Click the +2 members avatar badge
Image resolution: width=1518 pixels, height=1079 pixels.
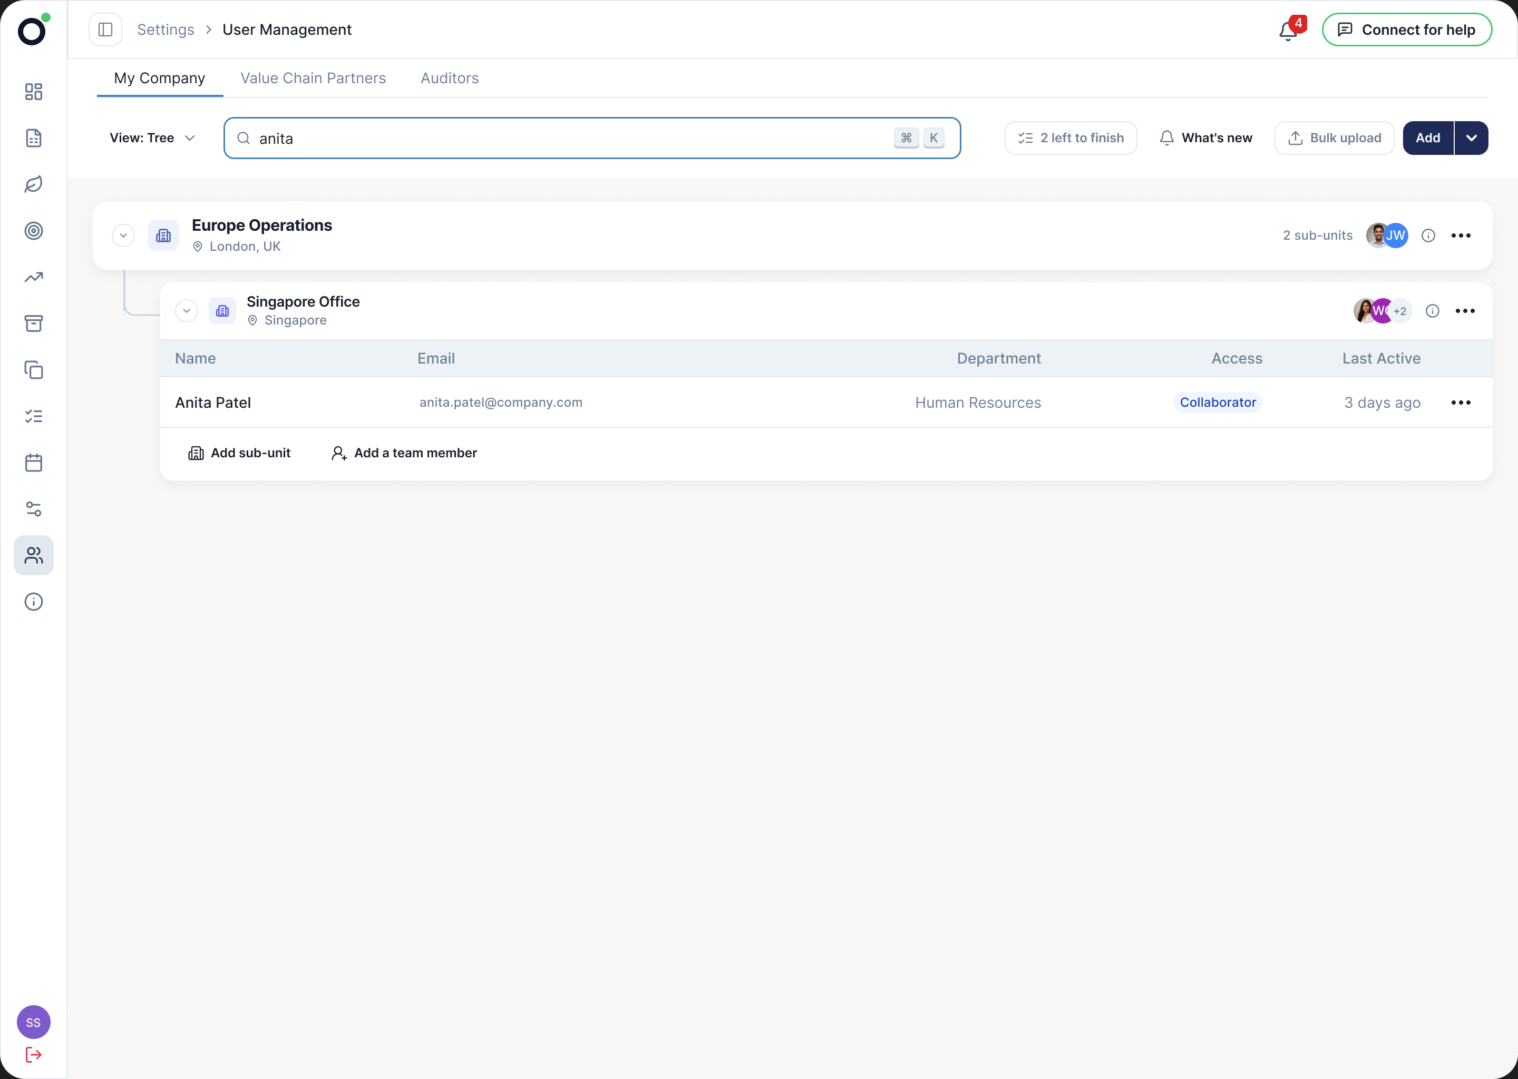click(x=1400, y=311)
